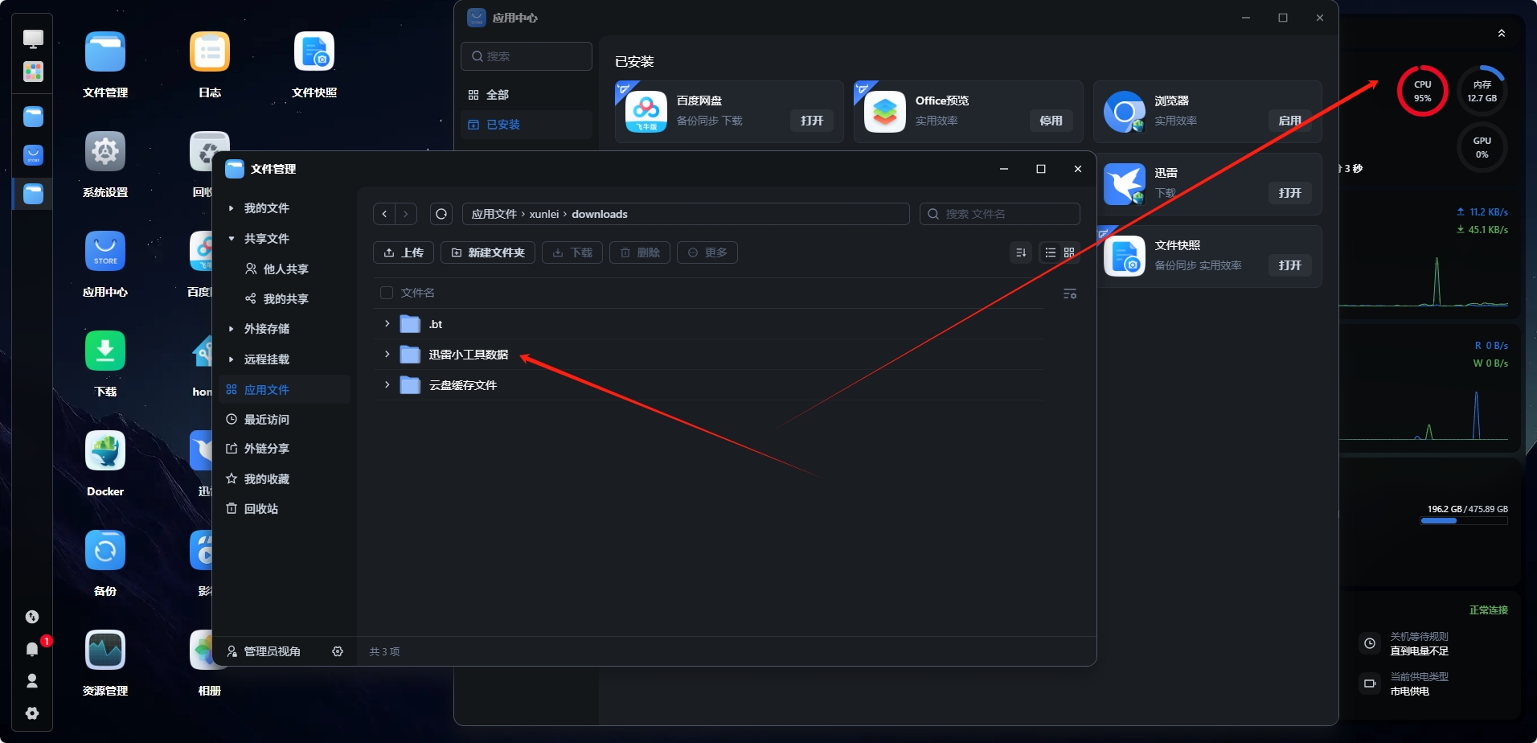Collapse the monitoring panel with double chevron
Screen dimensions: 1537x743
tap(1502, 33)
